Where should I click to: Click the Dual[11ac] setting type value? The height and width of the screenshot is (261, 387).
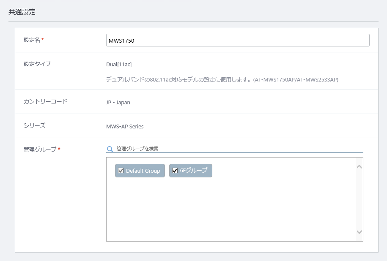pos(119,64)
